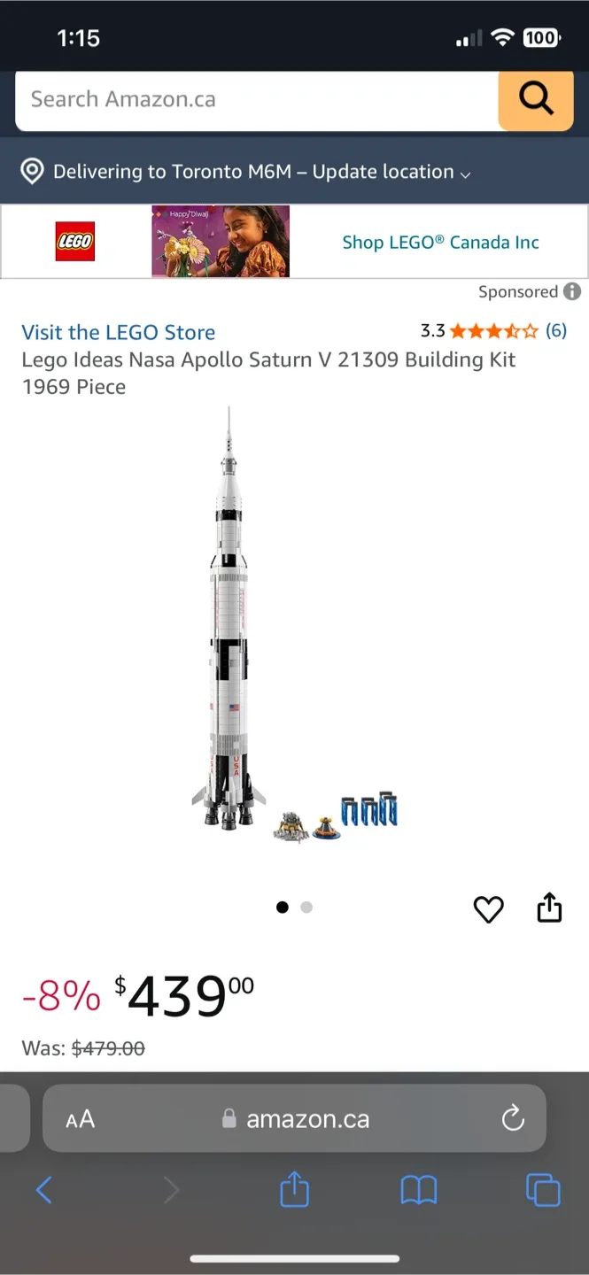Open Safari bookmarks book icon
589x1275 pixels.
pyautogui.click(x=419, y=1190)
